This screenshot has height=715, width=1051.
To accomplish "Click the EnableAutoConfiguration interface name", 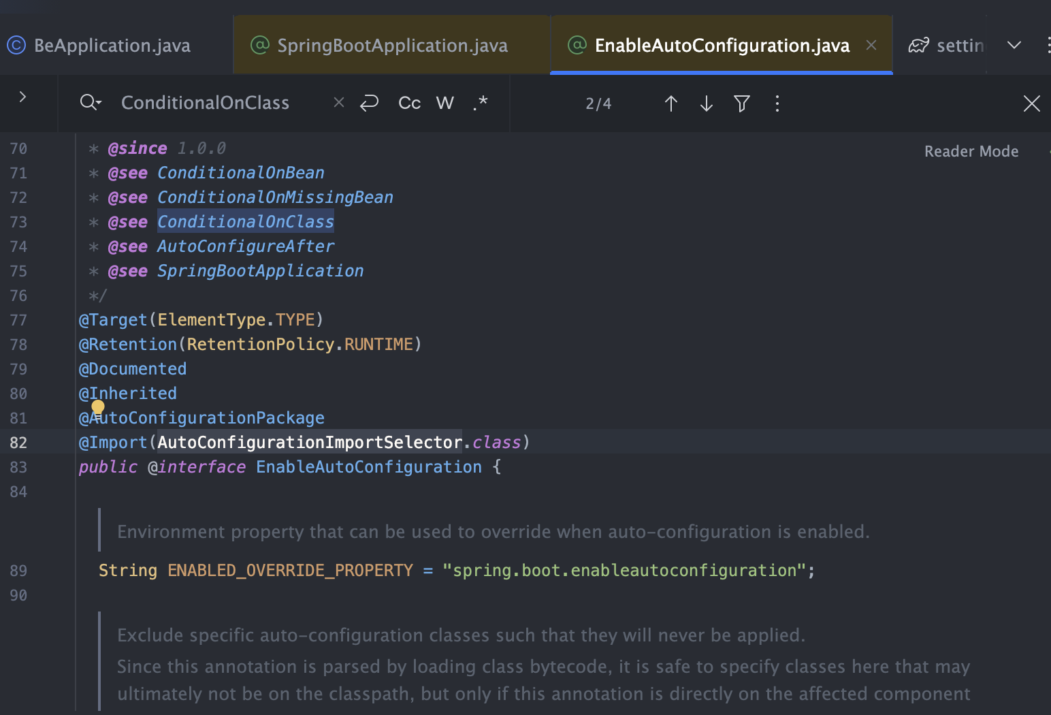I will point(369,467).
